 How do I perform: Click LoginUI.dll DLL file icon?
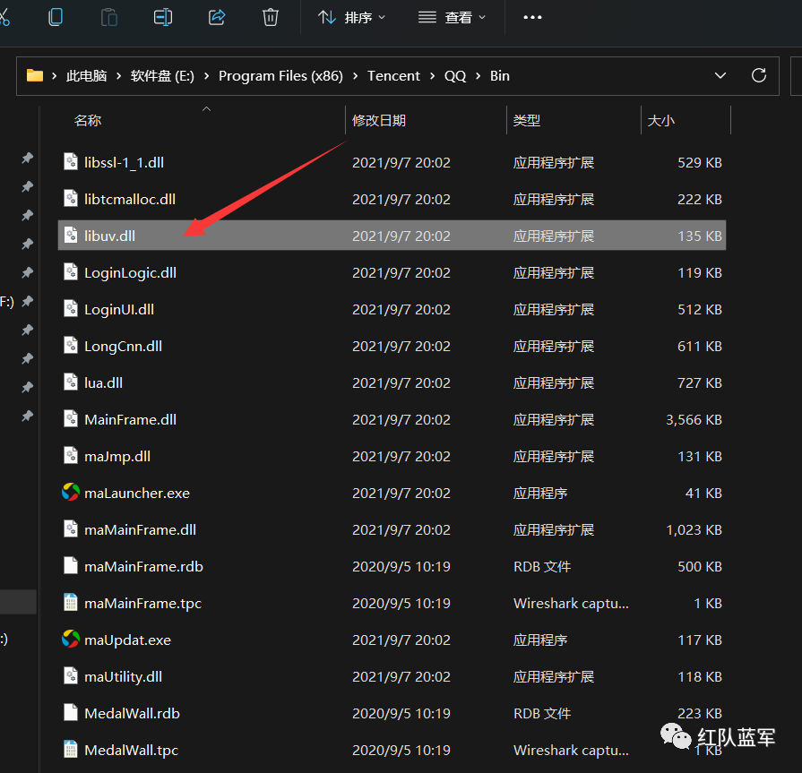[x=71, y=308]
